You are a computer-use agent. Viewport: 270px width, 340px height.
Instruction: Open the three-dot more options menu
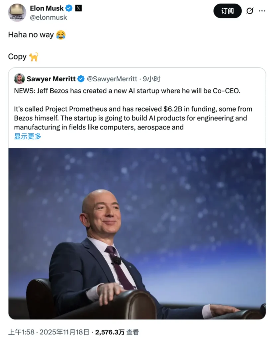(262, 11)
